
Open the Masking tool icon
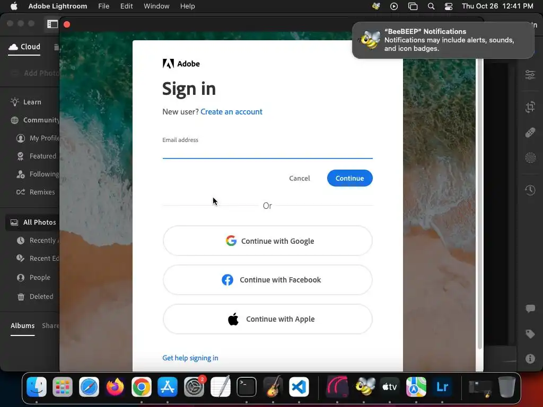coord(530,158)
